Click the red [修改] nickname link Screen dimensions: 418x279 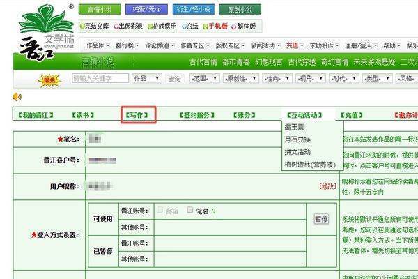[327, 186]
